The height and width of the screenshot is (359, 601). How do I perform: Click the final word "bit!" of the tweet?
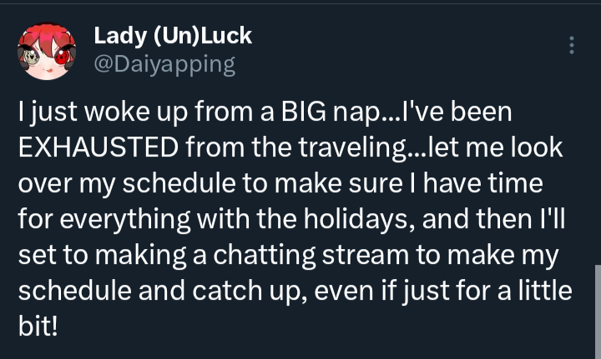38,324
